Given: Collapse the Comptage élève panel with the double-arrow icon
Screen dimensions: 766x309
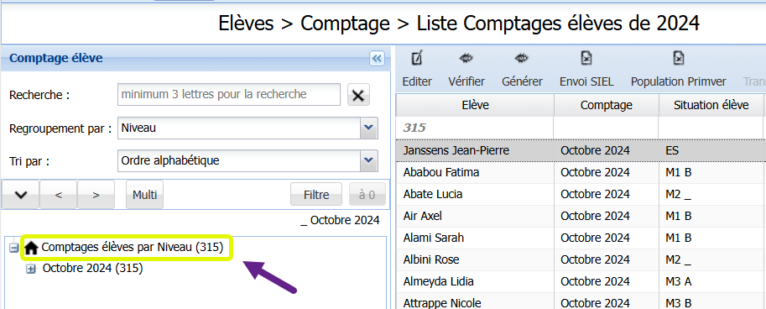Looking at the screenshot, I should [377, 59].
